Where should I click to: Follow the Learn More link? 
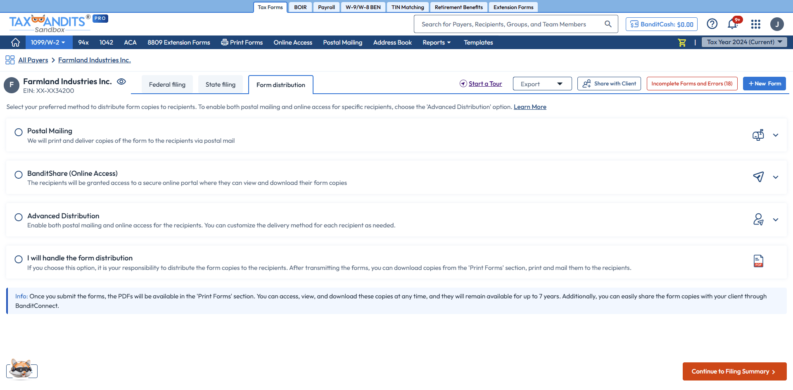pyautogui.click(x=530, y=107)
